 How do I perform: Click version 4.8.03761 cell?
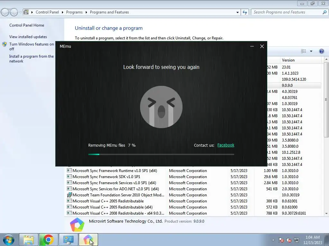(289, 97)
